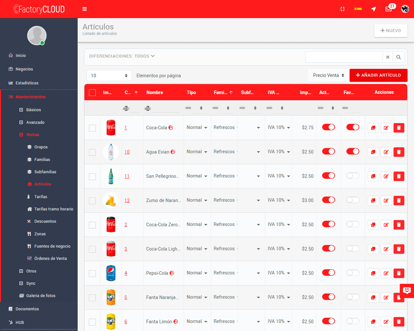This screenshot has height=331, width=414.
Task: Open the Diferenciaciones: Todos dropdown
Action: 122,56
